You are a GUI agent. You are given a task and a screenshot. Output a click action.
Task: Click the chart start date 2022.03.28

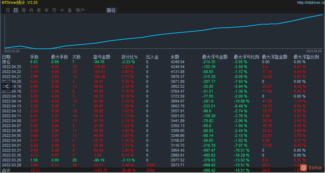click(12, 51)
